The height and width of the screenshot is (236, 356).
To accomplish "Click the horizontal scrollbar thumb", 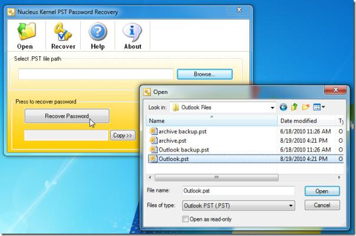I will pos(216,177).
